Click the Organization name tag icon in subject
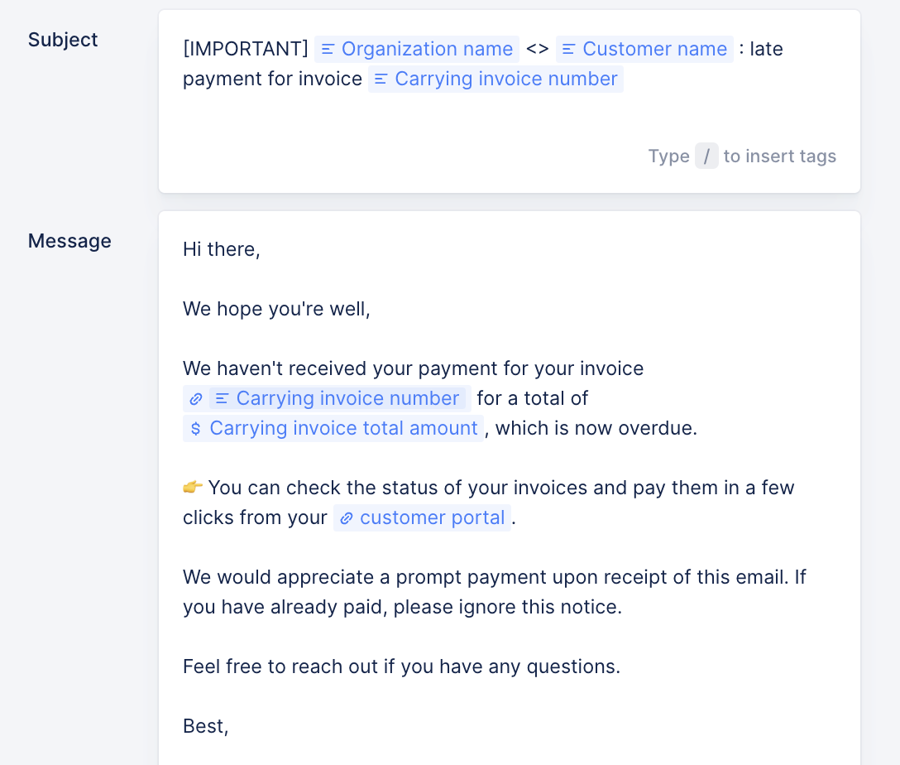 tap(328, 50)
